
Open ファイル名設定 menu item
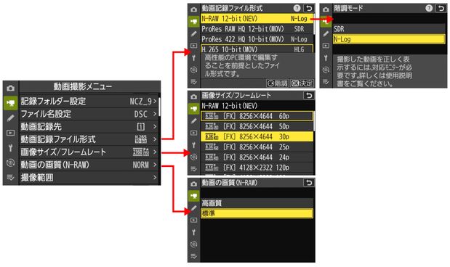pos(89,114)
